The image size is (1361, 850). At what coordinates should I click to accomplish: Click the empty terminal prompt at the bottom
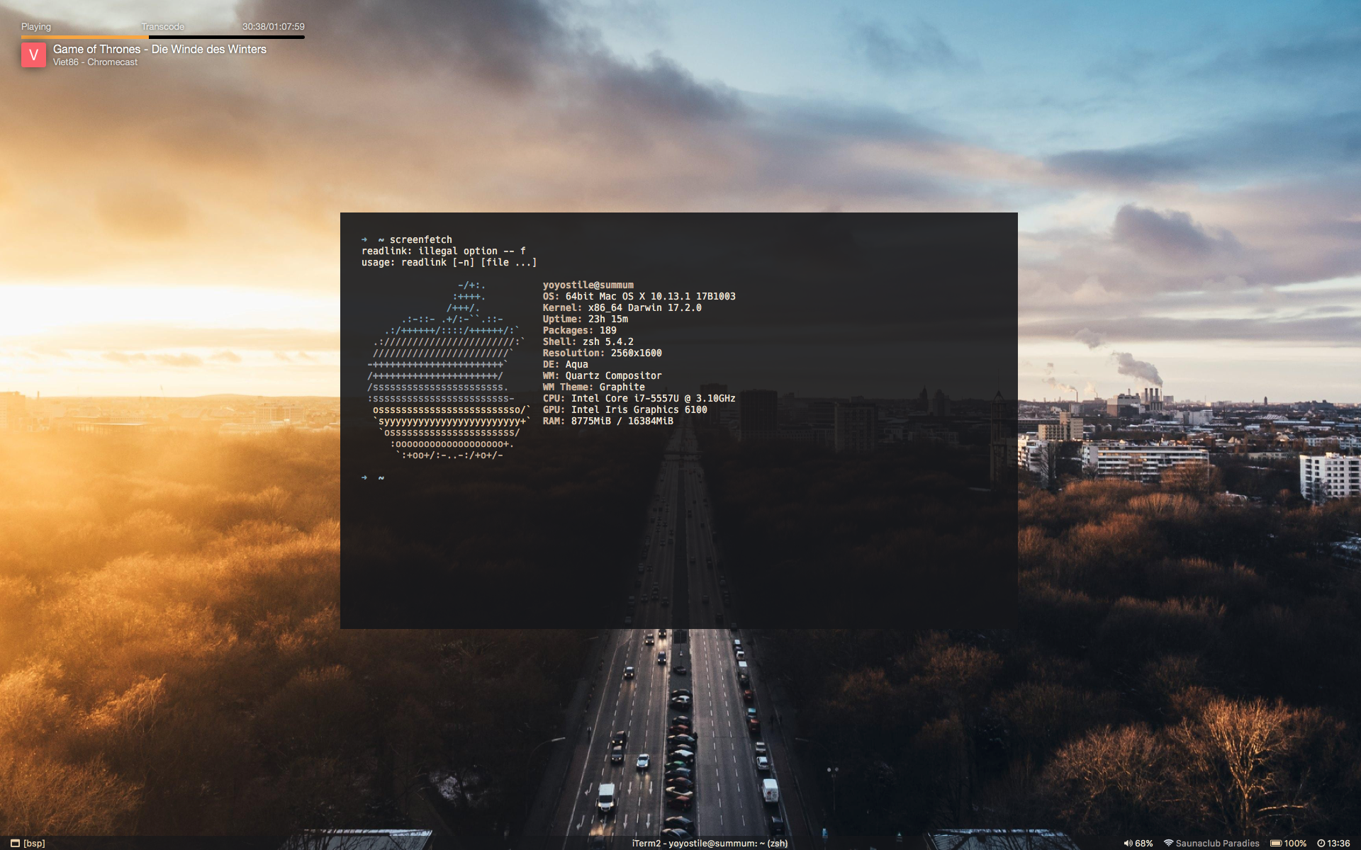pyautogui.click(x=373, y=477)
